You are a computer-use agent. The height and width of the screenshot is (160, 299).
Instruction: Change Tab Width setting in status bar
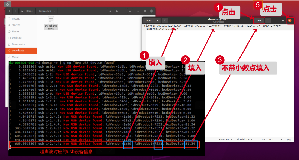point(244,139)
